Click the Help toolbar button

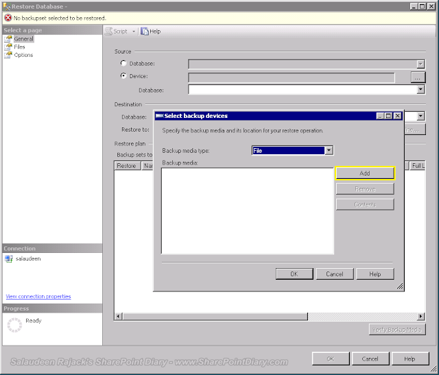[151, 32]
